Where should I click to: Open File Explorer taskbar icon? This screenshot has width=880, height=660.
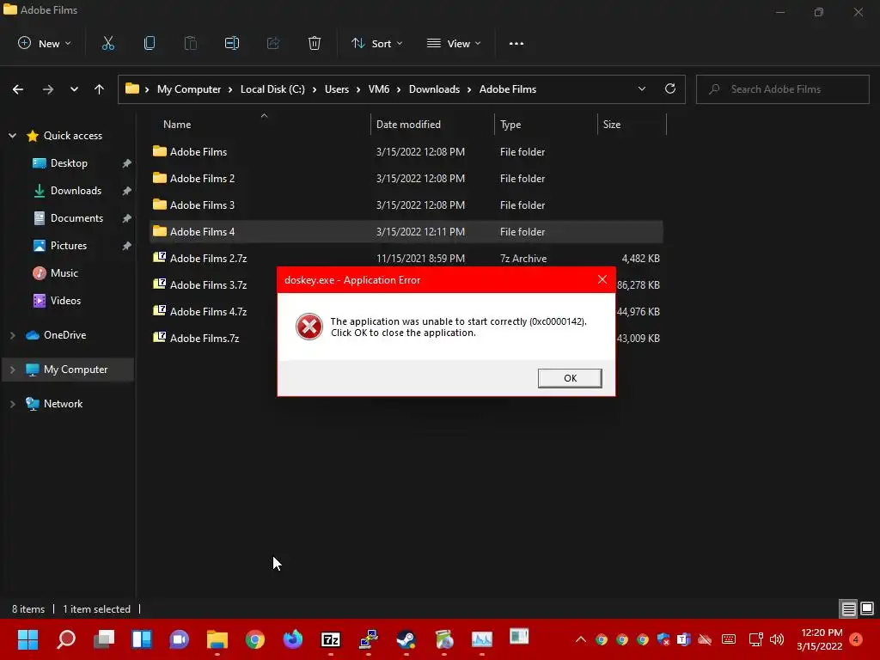click(217, 639)
